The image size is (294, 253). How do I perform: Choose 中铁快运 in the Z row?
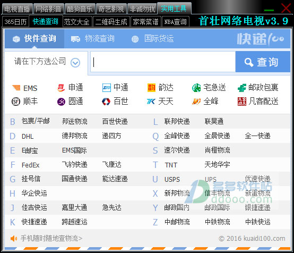tap(258, 222)
